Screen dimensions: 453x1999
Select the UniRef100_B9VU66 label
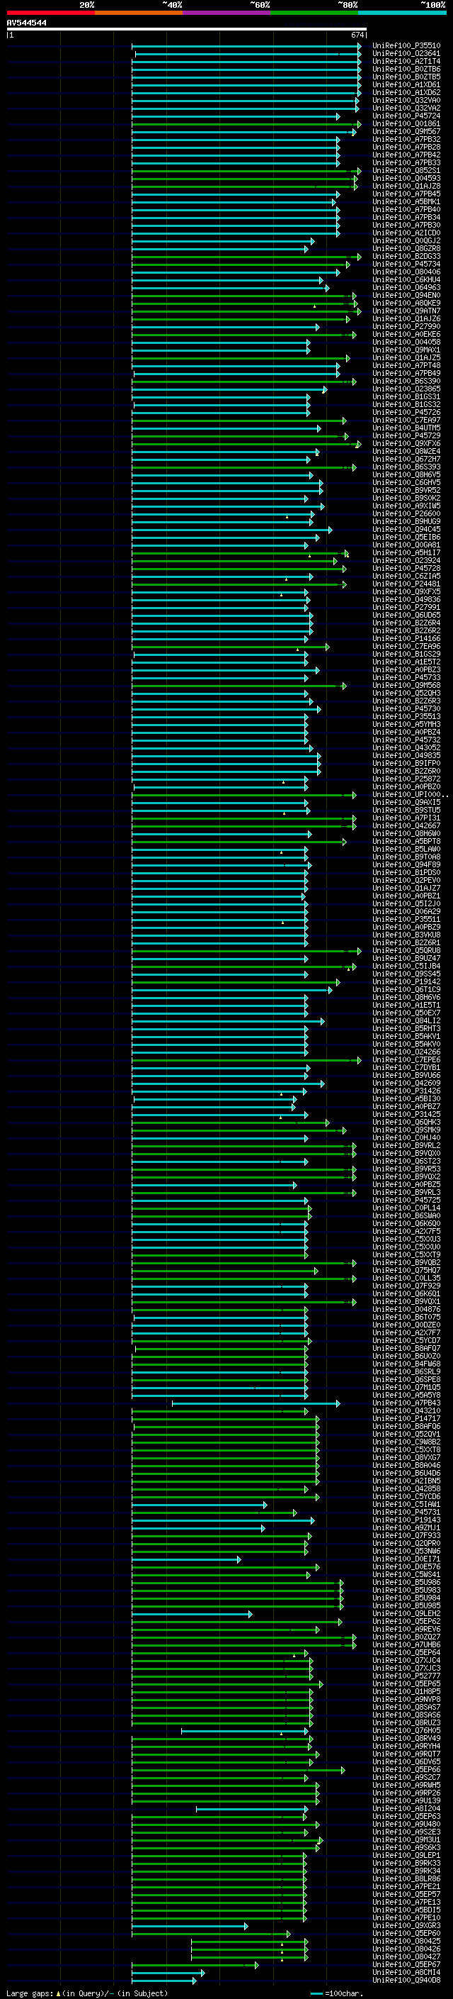pos(406,1076)
